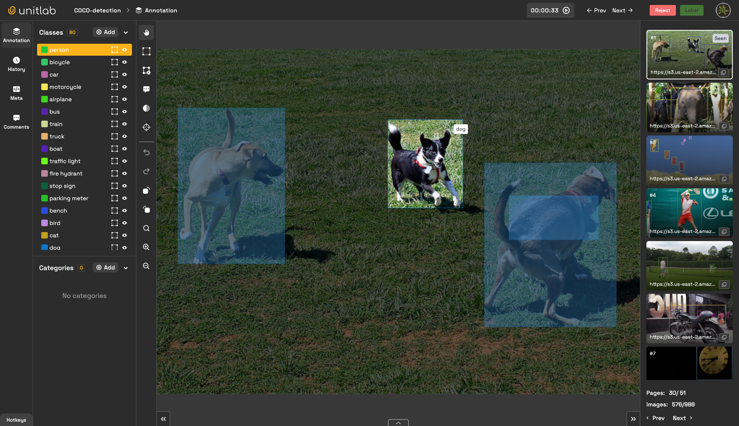Add a new class with Add button
Image resolution: width=739 pixels, height=426 pixels.
pyautogui.click(x=106, y=32)
